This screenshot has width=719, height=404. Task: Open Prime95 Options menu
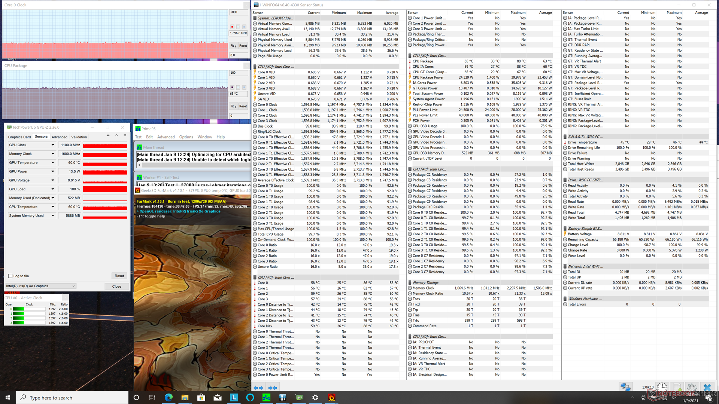(x=186, y=137)
